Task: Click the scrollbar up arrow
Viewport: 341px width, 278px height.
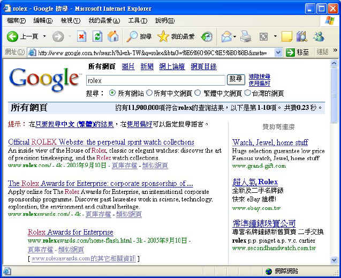Action: pos(334,63)
